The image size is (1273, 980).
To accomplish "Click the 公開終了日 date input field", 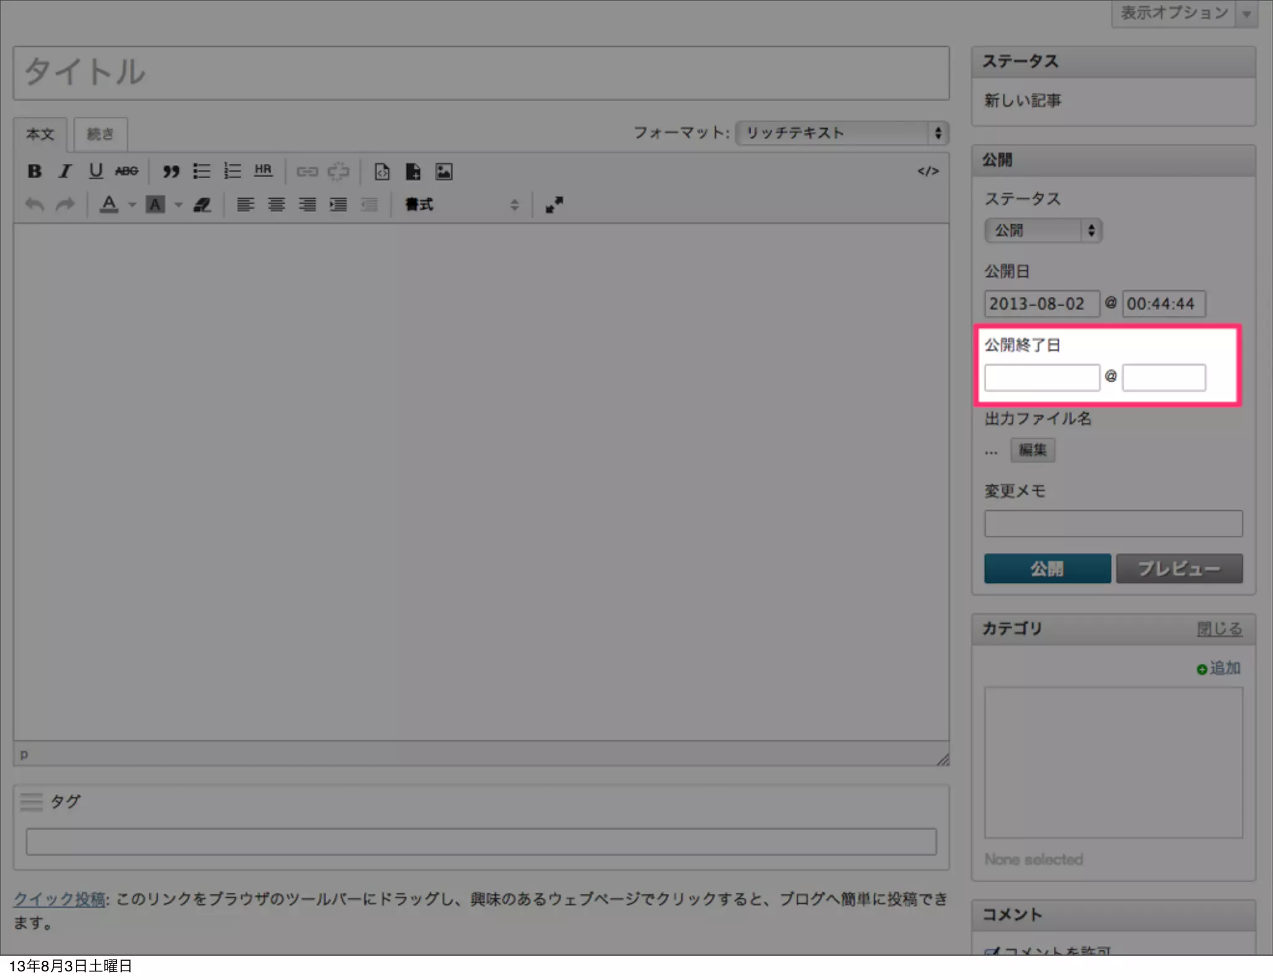I will [1042, 377].
